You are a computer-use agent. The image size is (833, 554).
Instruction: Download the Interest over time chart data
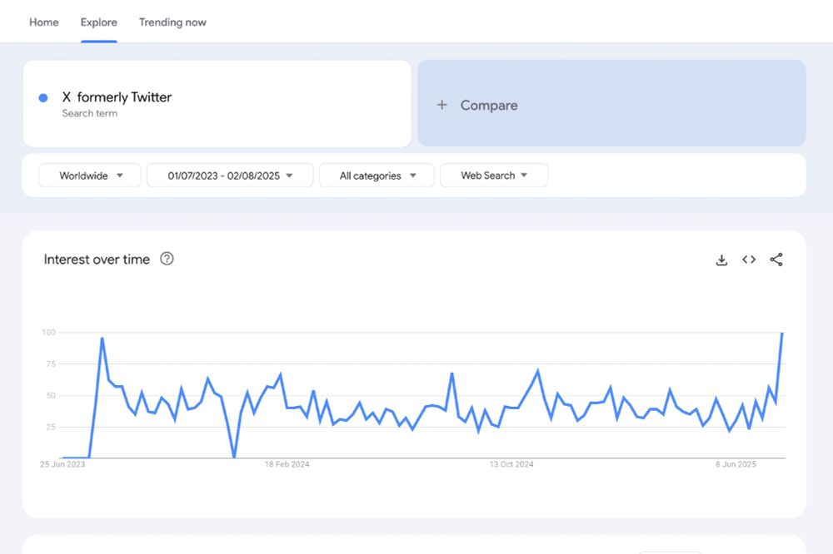721,260
